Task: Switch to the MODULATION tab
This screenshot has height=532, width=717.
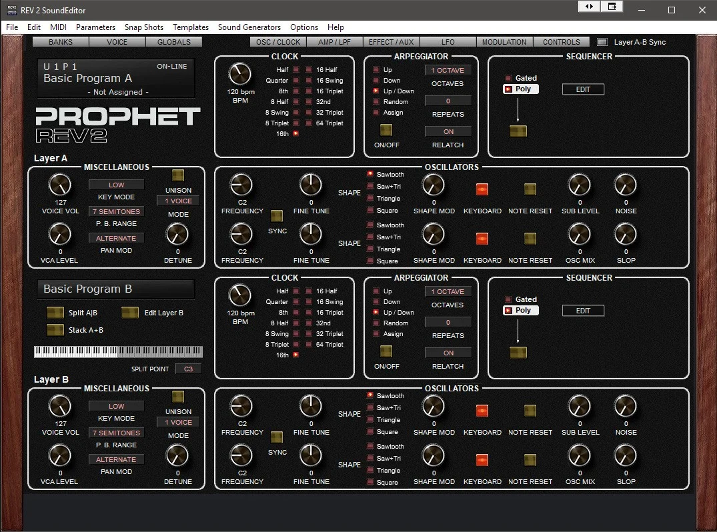Action: tap(504, 42)
